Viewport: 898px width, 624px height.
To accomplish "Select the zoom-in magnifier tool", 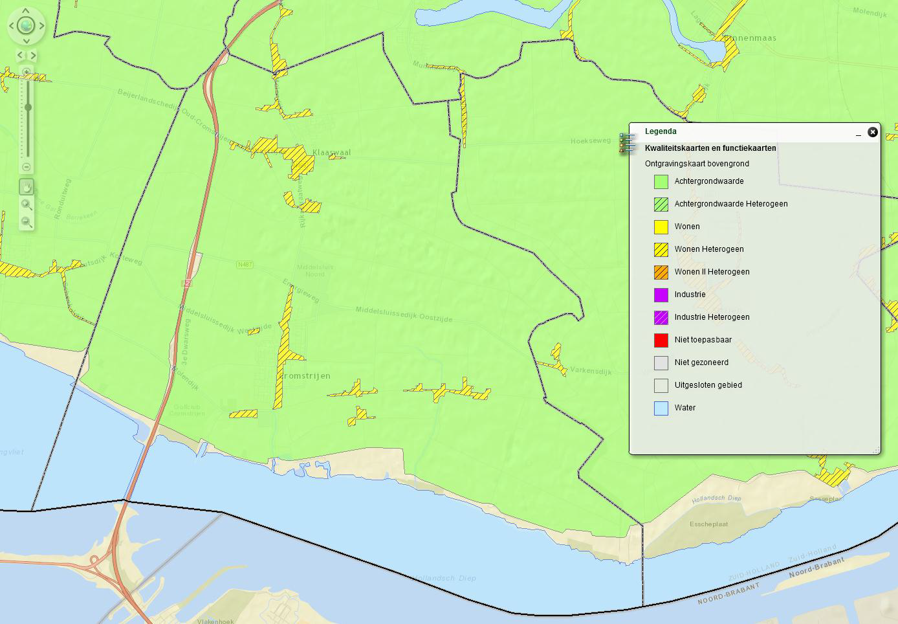I will pyautogui.click(x=27, y=205).
